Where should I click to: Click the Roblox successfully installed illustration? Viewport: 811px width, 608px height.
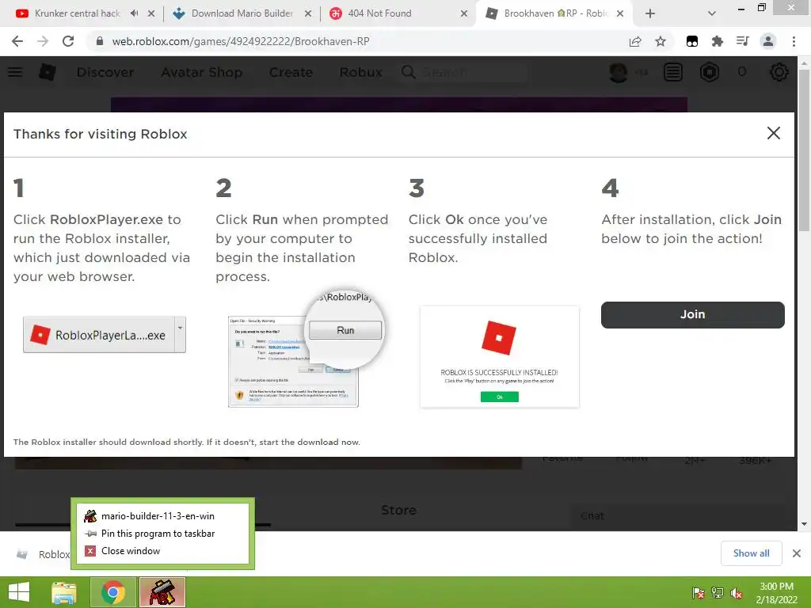coord(500,357)
